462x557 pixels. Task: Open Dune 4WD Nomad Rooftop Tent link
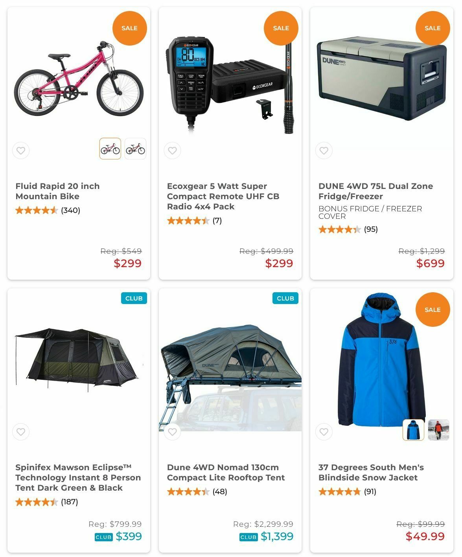(x=226, y=473)
